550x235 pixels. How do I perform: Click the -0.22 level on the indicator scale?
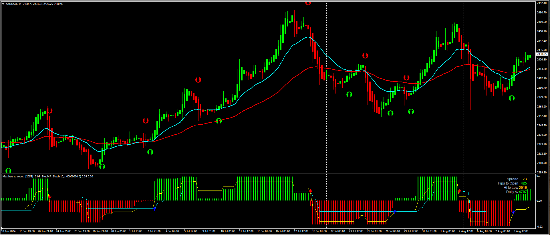(x=539, y=227)
